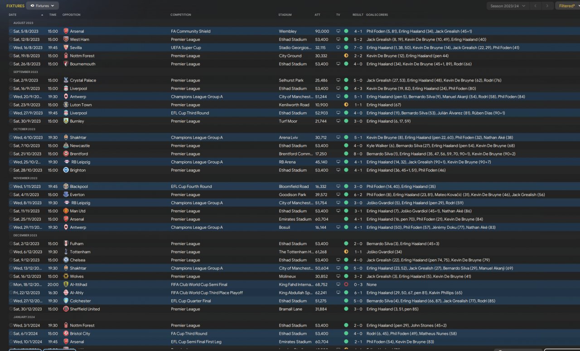Click the Arsenal badge in the 5/8/2023 row
Screen dimensions: 580x351
[66, 31]
